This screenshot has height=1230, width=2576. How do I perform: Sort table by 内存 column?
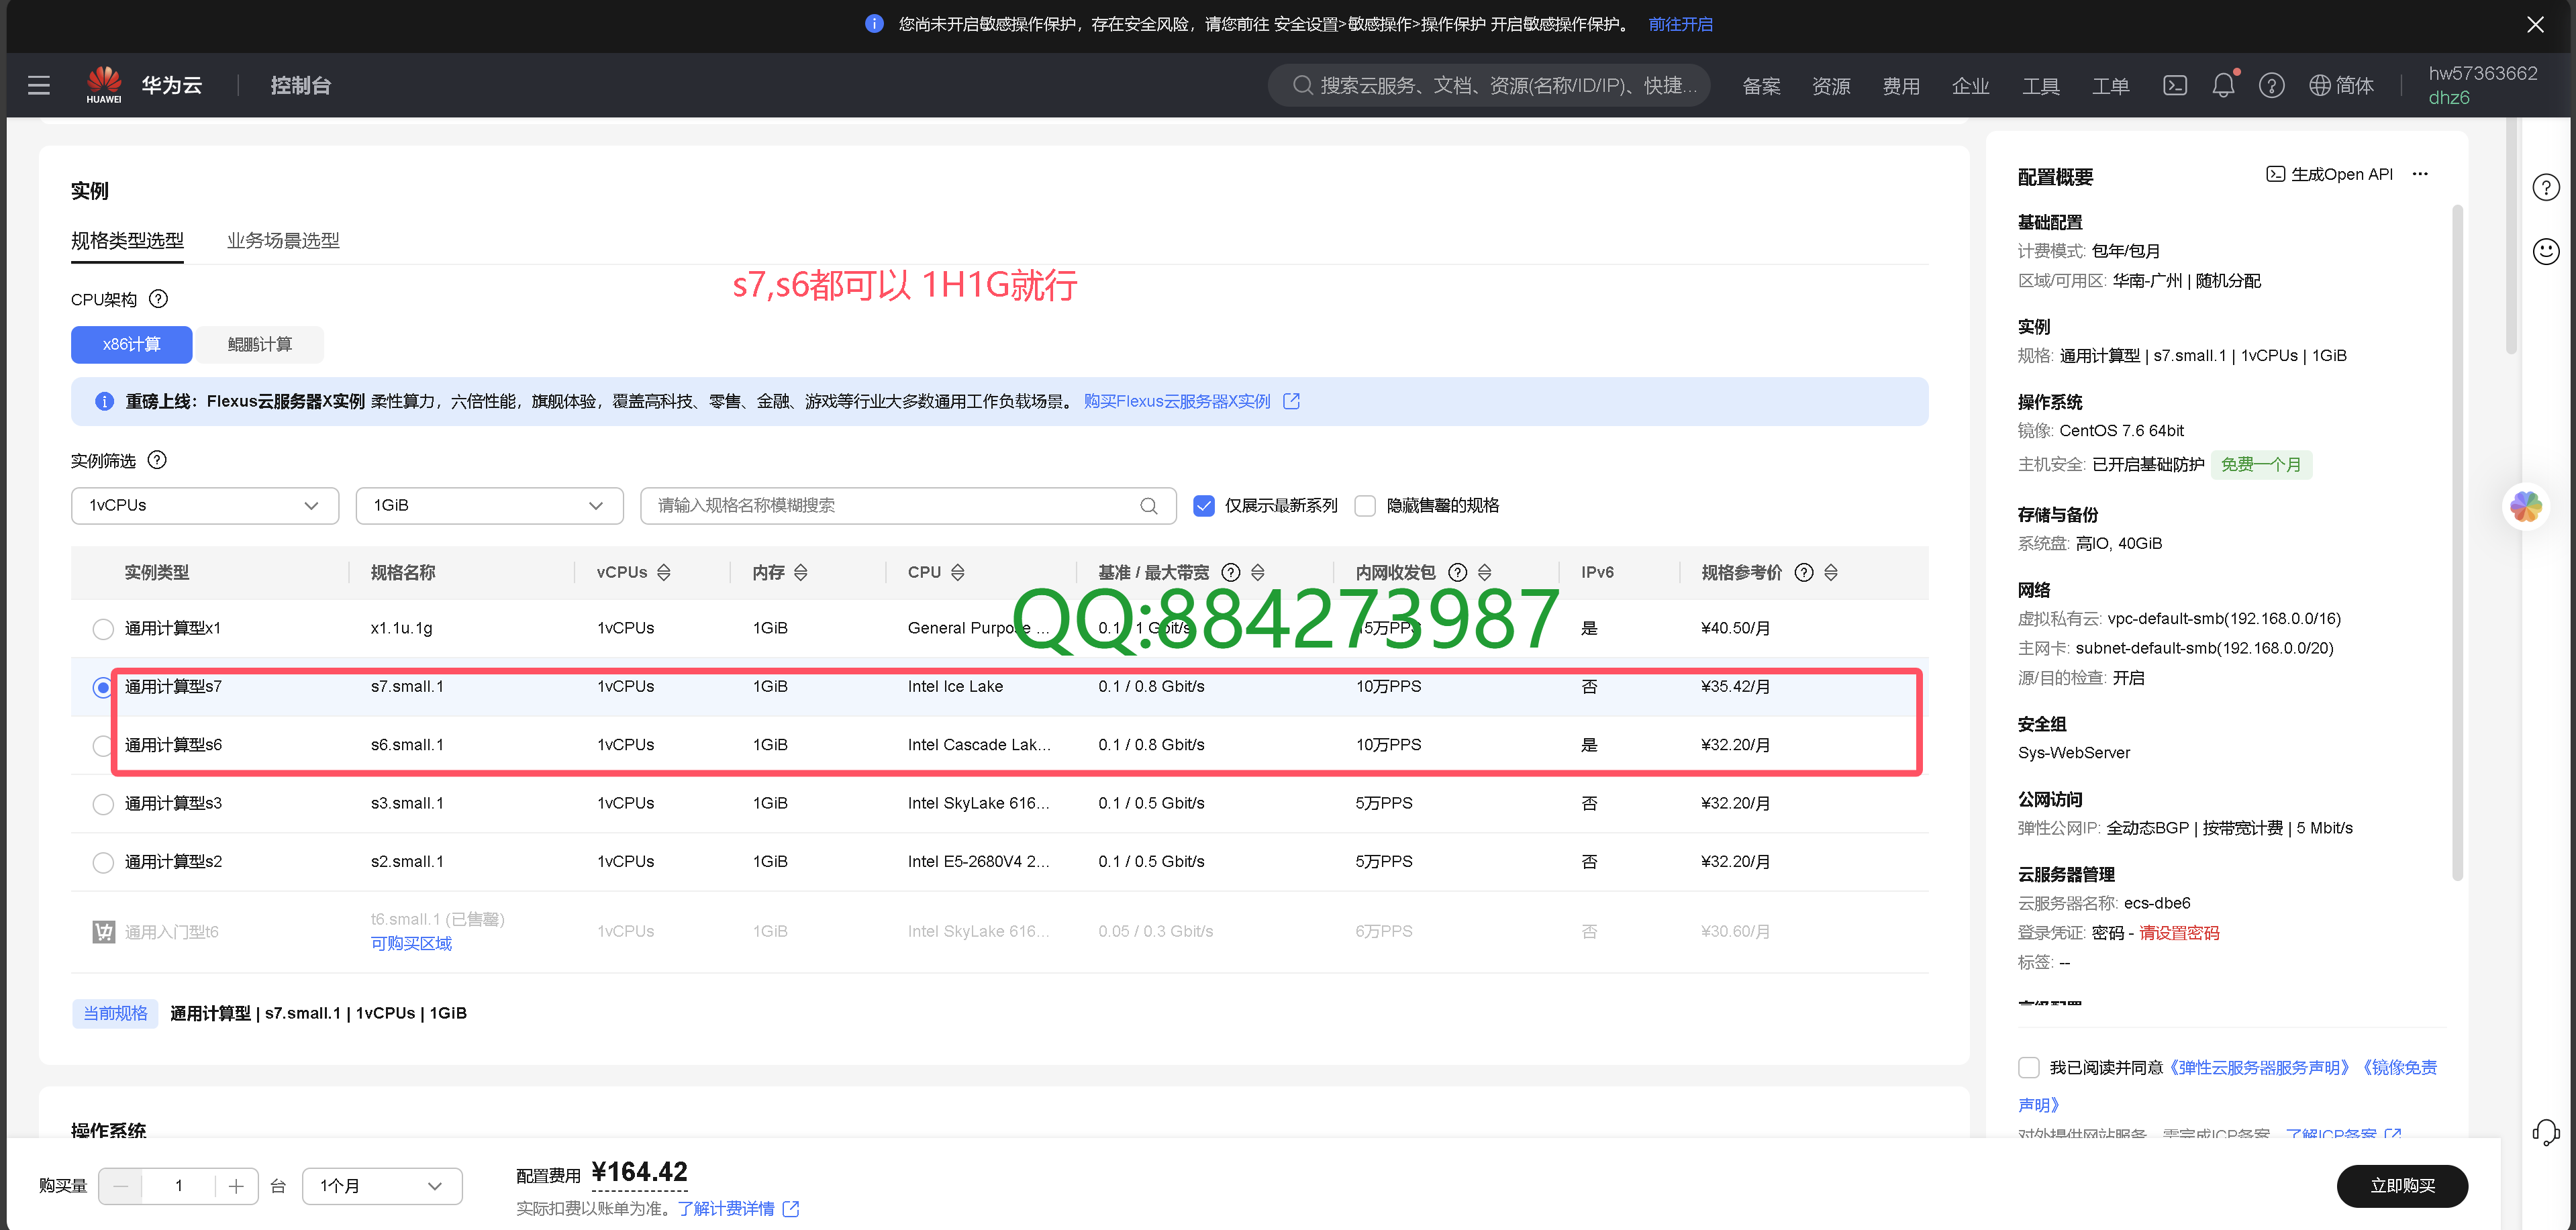(x=801, y=572)
